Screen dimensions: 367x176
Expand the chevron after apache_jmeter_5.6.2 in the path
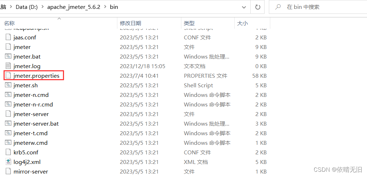pos(105,7)
